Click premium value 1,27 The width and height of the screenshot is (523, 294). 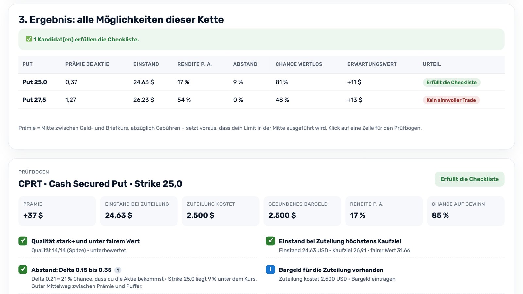click(71, 100)
